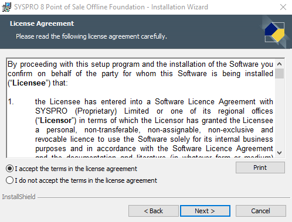Click the license text scroll down arrow
Screen dimensions: 292x222
[279, 153]
